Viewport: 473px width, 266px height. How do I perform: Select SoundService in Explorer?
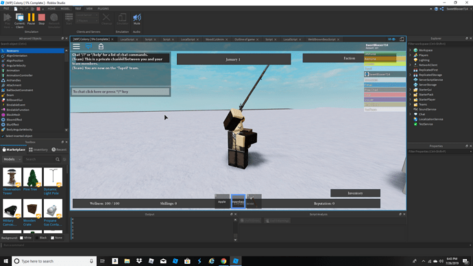click(x=427, y=110)
